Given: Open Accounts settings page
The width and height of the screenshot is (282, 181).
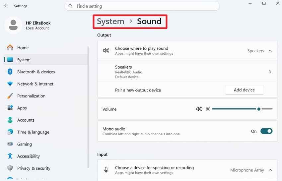Looking at the screenshot, I should pyautogui.click(x=46, y=120).
